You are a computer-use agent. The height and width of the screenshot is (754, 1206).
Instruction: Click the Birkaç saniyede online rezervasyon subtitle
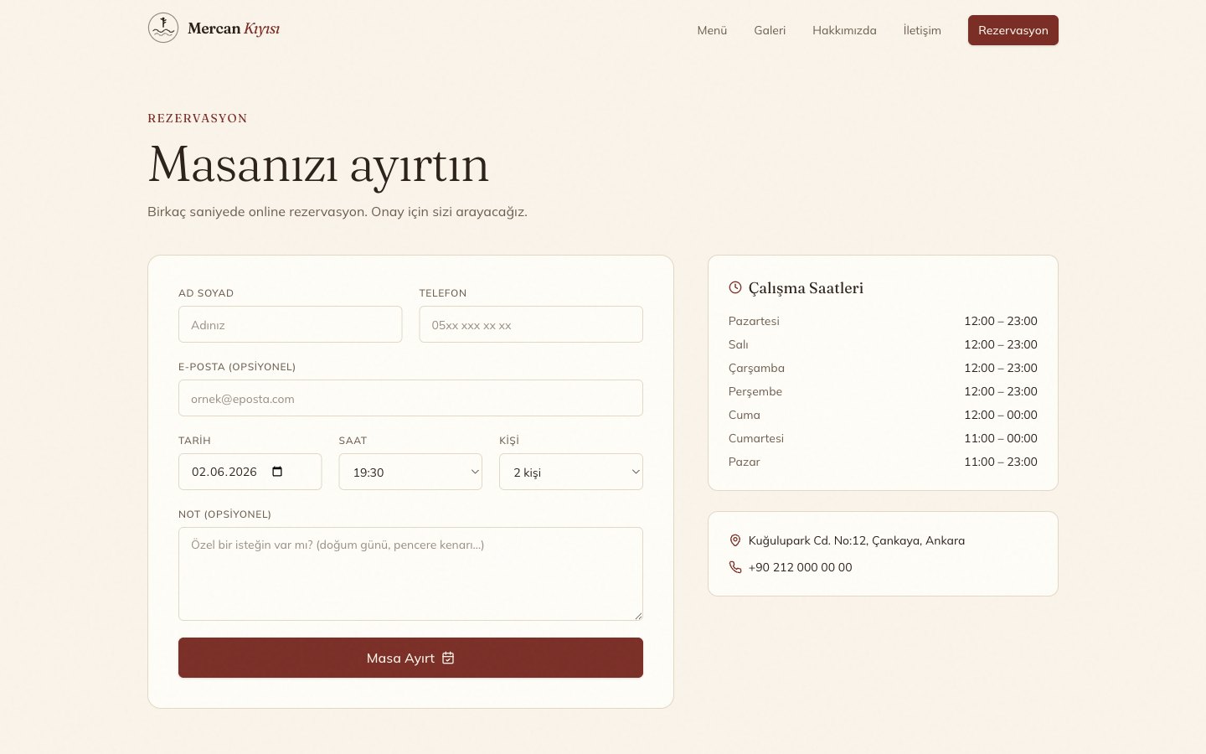[338, 211]
